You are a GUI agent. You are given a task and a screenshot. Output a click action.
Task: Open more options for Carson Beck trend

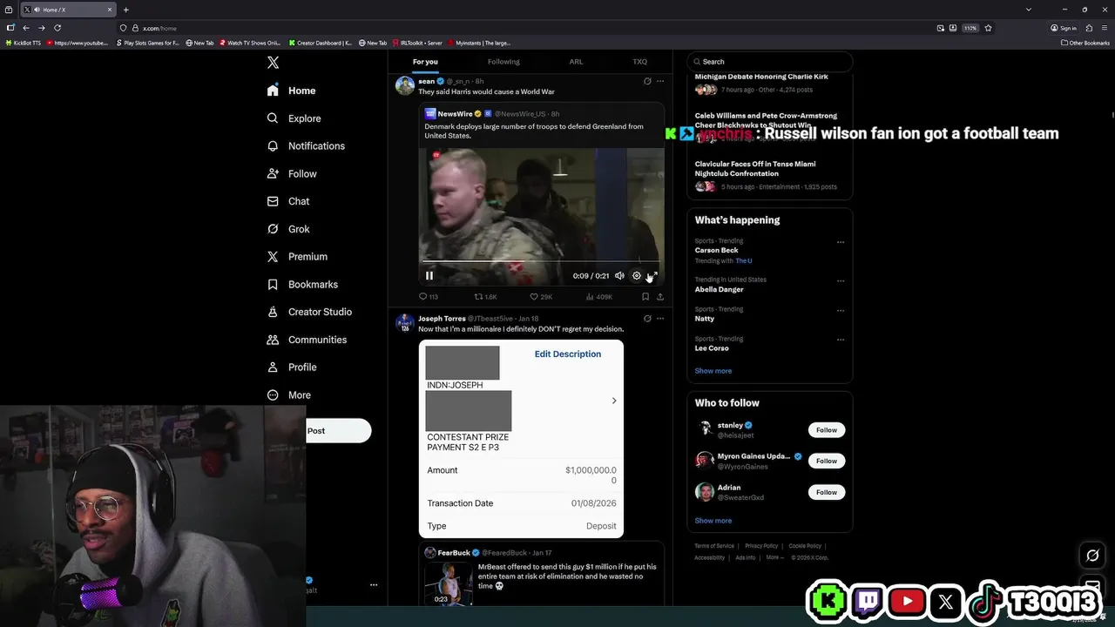click(x=841, y=242)
